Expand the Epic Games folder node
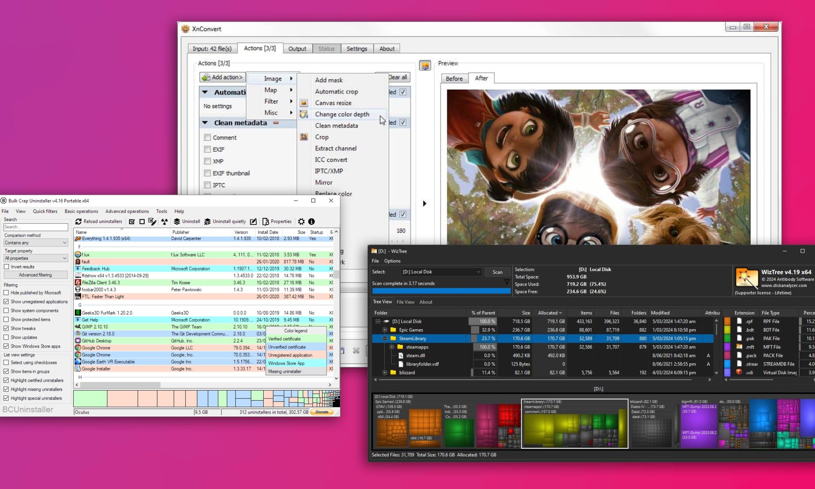Image resolution: width=815 pixels, height=489 pixels. pos(385,330)
